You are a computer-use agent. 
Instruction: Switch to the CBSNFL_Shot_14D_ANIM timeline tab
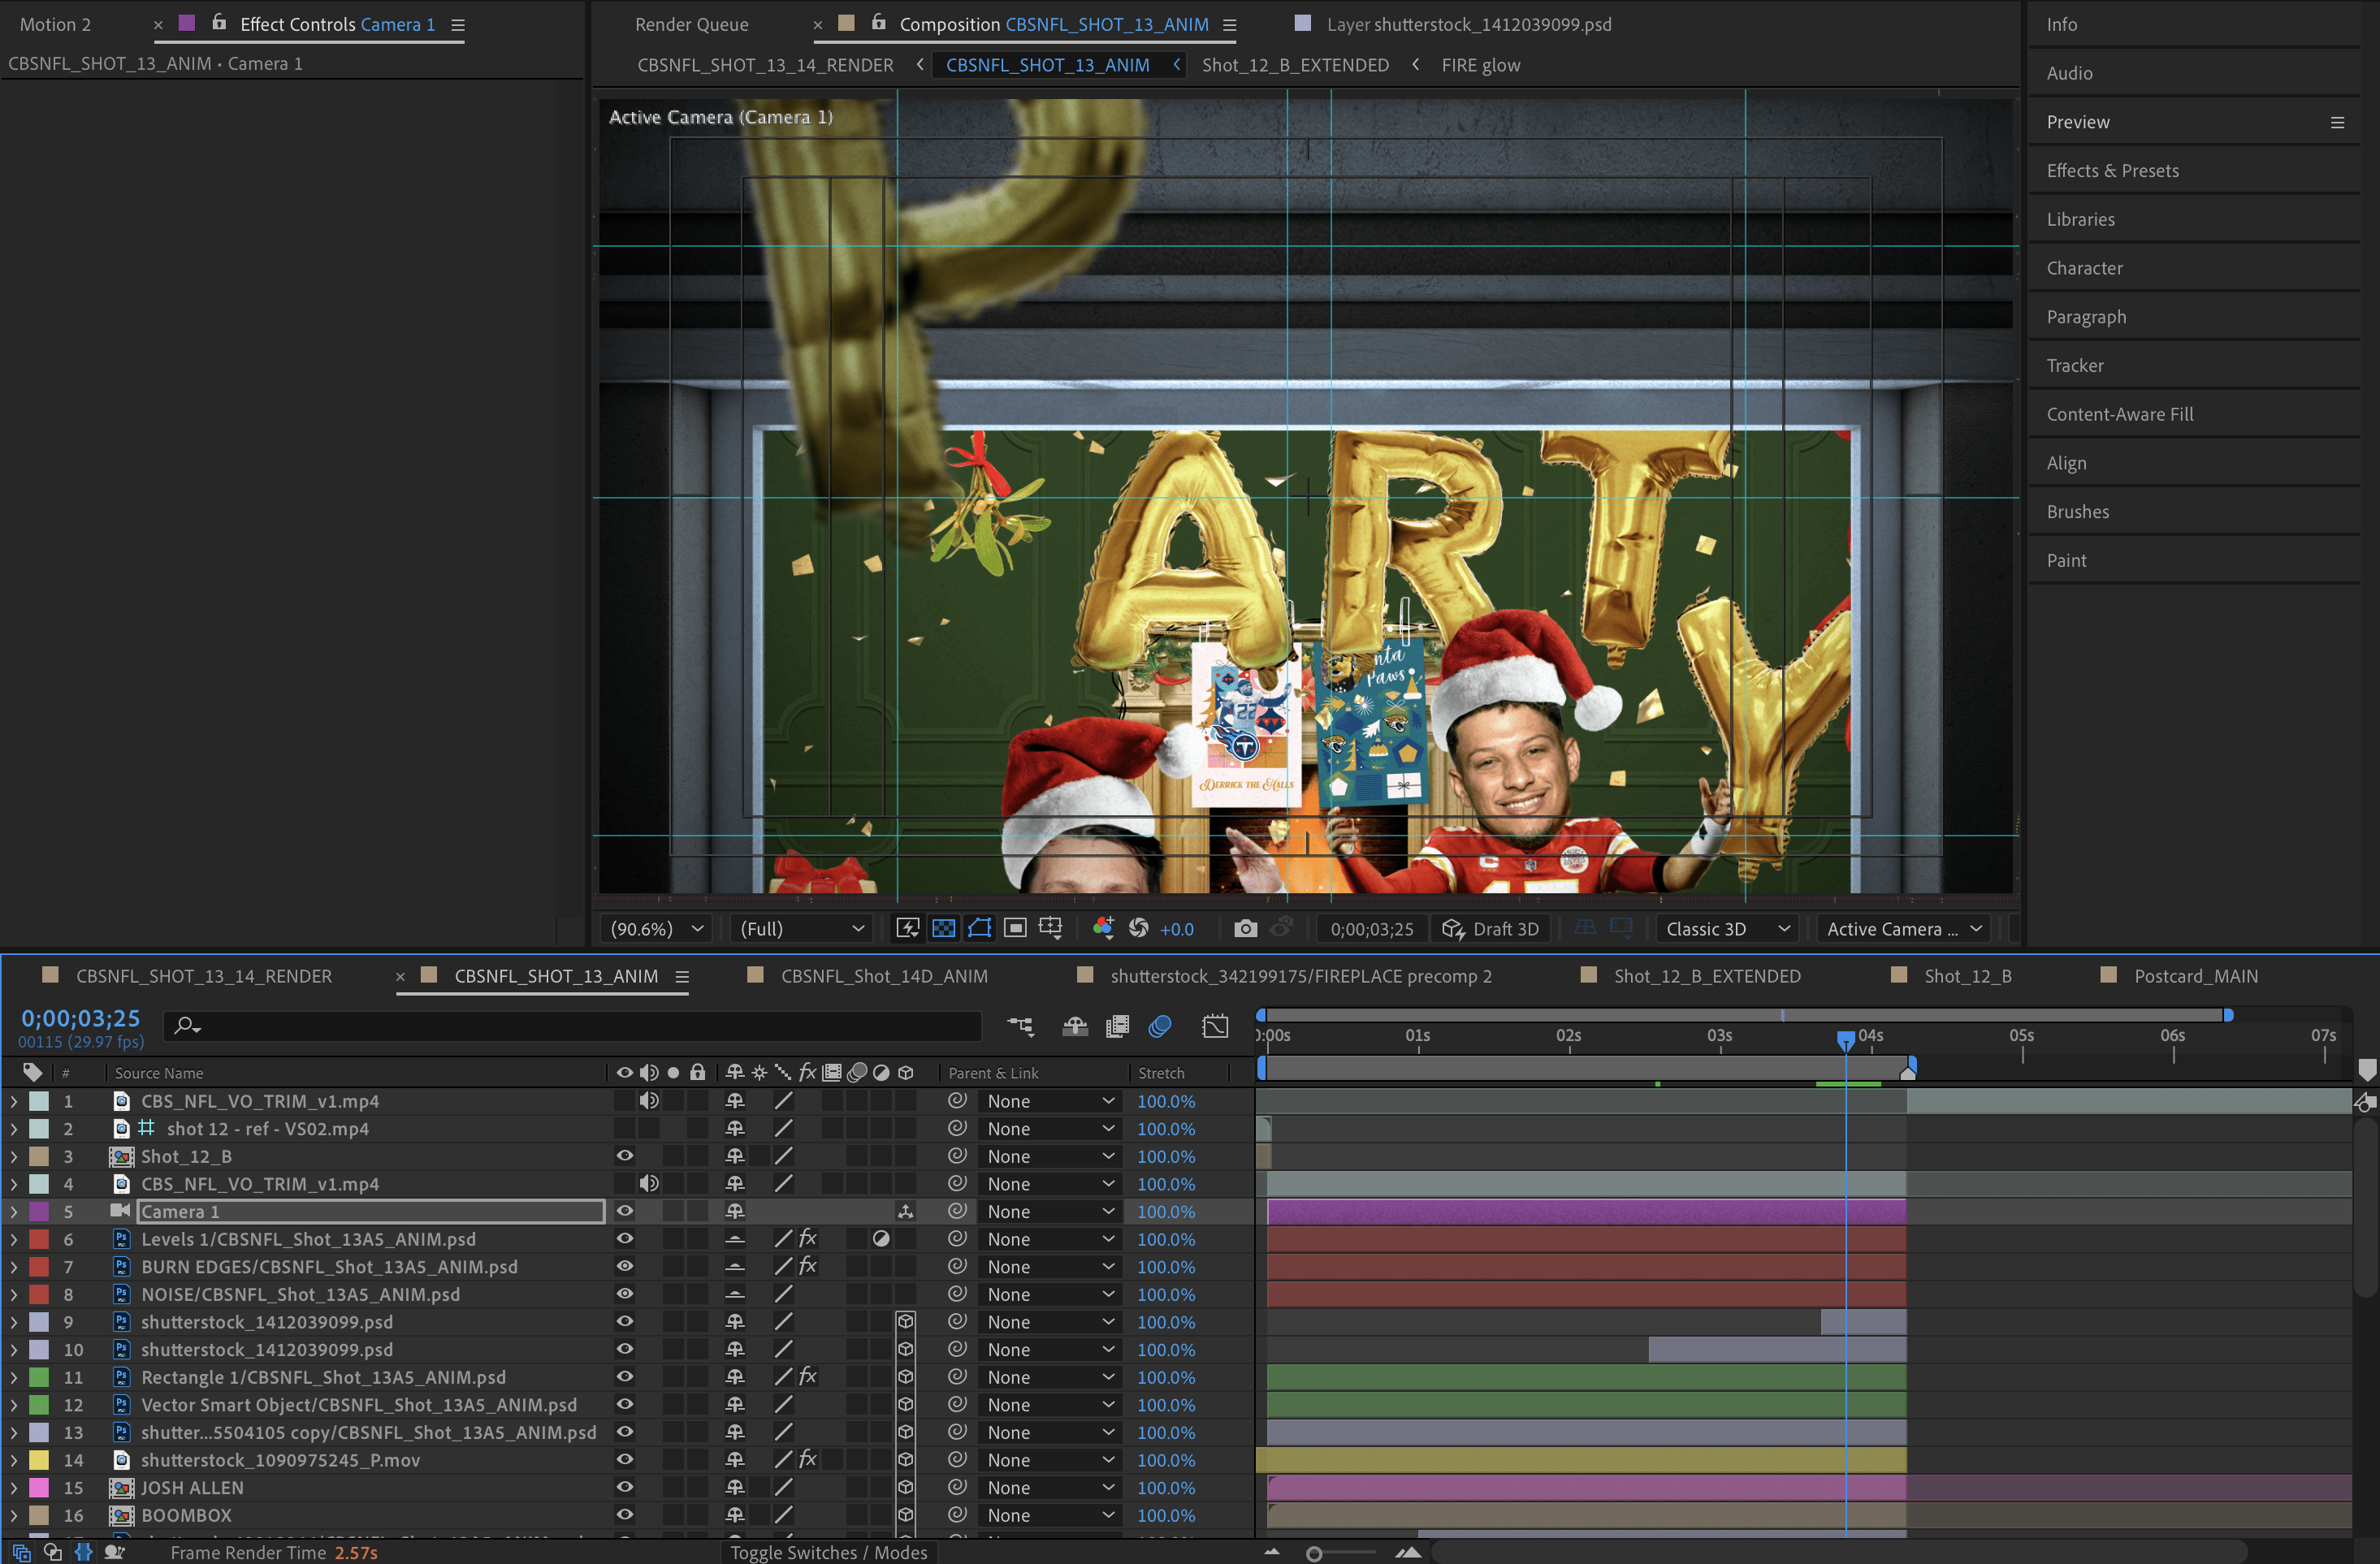coord(883,976)
